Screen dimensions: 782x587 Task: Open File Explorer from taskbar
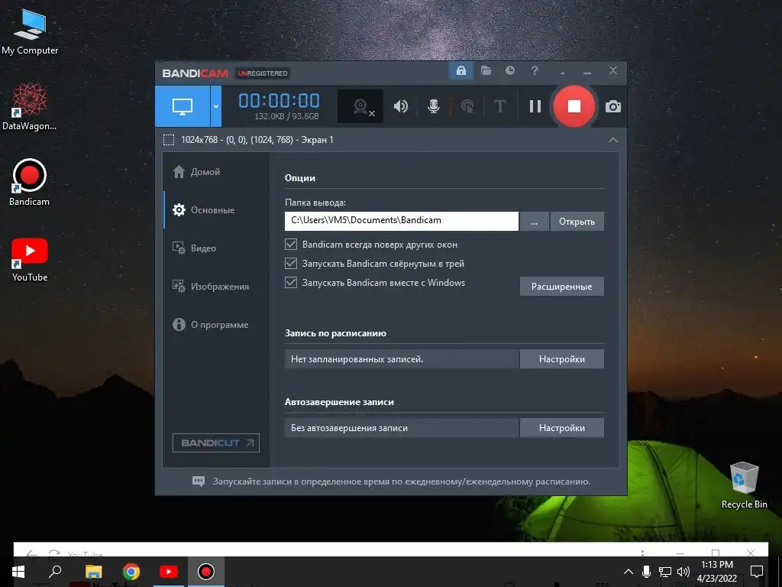[93, 572]
